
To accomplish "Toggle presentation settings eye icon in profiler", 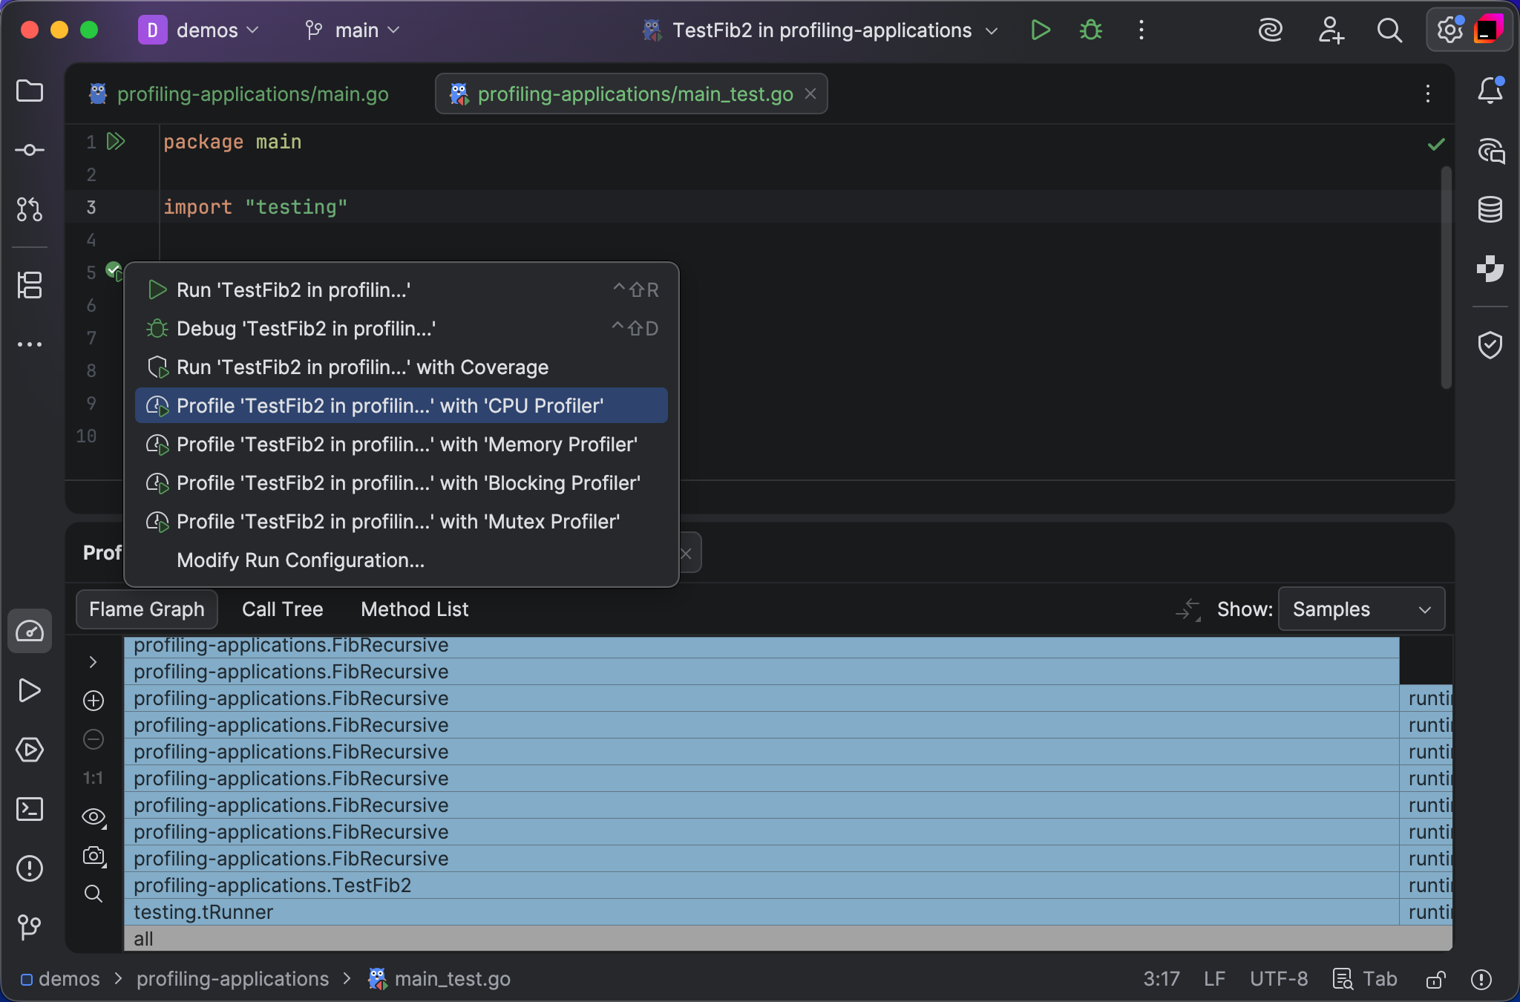I will coord(94,817).
